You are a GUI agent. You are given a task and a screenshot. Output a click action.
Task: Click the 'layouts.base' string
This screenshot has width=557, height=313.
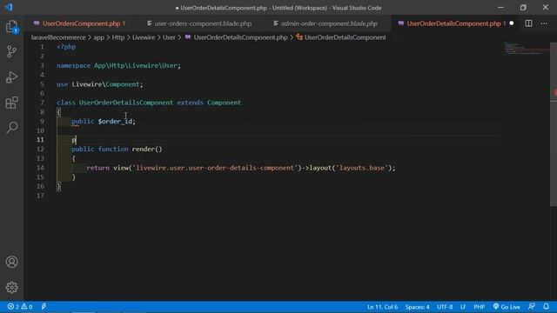362,168
